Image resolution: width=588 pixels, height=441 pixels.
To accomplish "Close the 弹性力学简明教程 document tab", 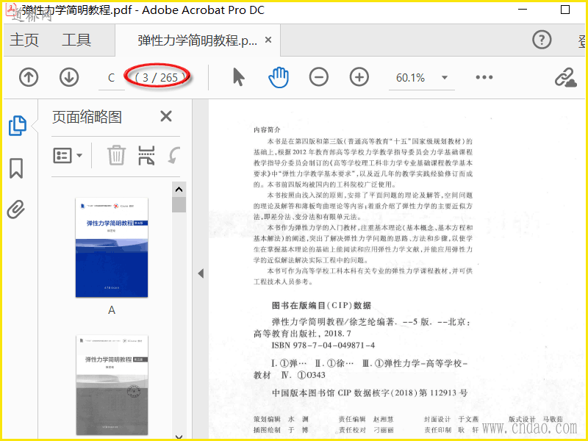I will click(268, 40).
